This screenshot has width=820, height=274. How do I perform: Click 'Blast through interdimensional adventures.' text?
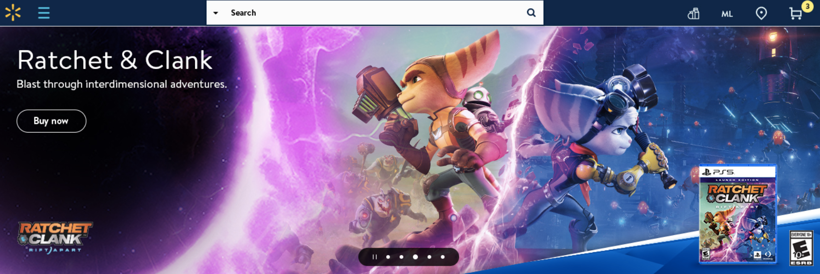[x=122, y=84]
